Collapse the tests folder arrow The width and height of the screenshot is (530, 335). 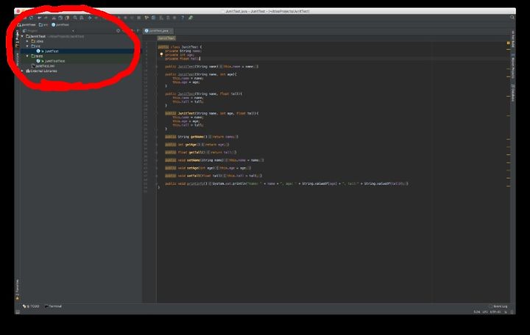click(x=27, y=56)
